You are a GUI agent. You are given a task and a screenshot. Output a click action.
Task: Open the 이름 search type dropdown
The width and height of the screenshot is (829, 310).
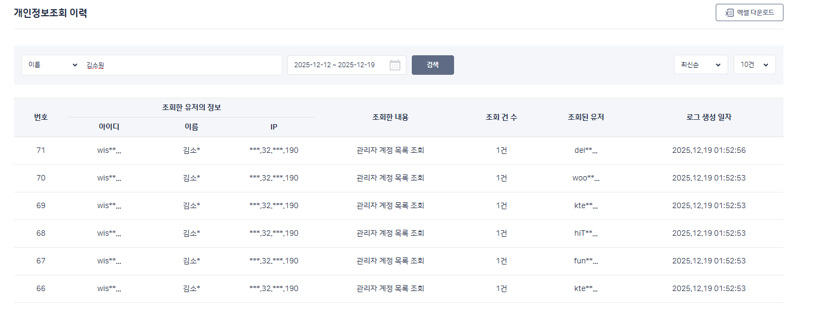pos(53,65)
